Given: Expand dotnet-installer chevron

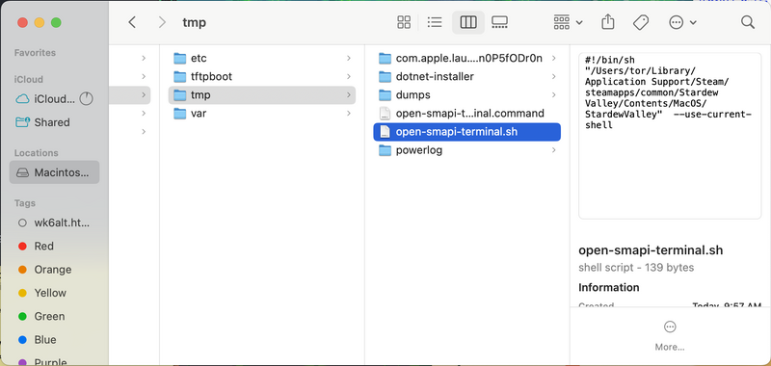Looking at the screenshot, I should coord(553,77).
